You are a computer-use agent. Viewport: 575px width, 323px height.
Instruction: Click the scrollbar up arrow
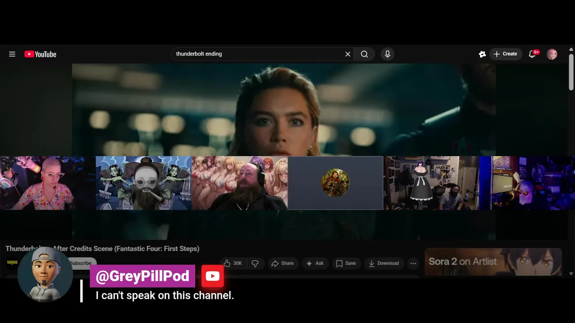[571, 49]
